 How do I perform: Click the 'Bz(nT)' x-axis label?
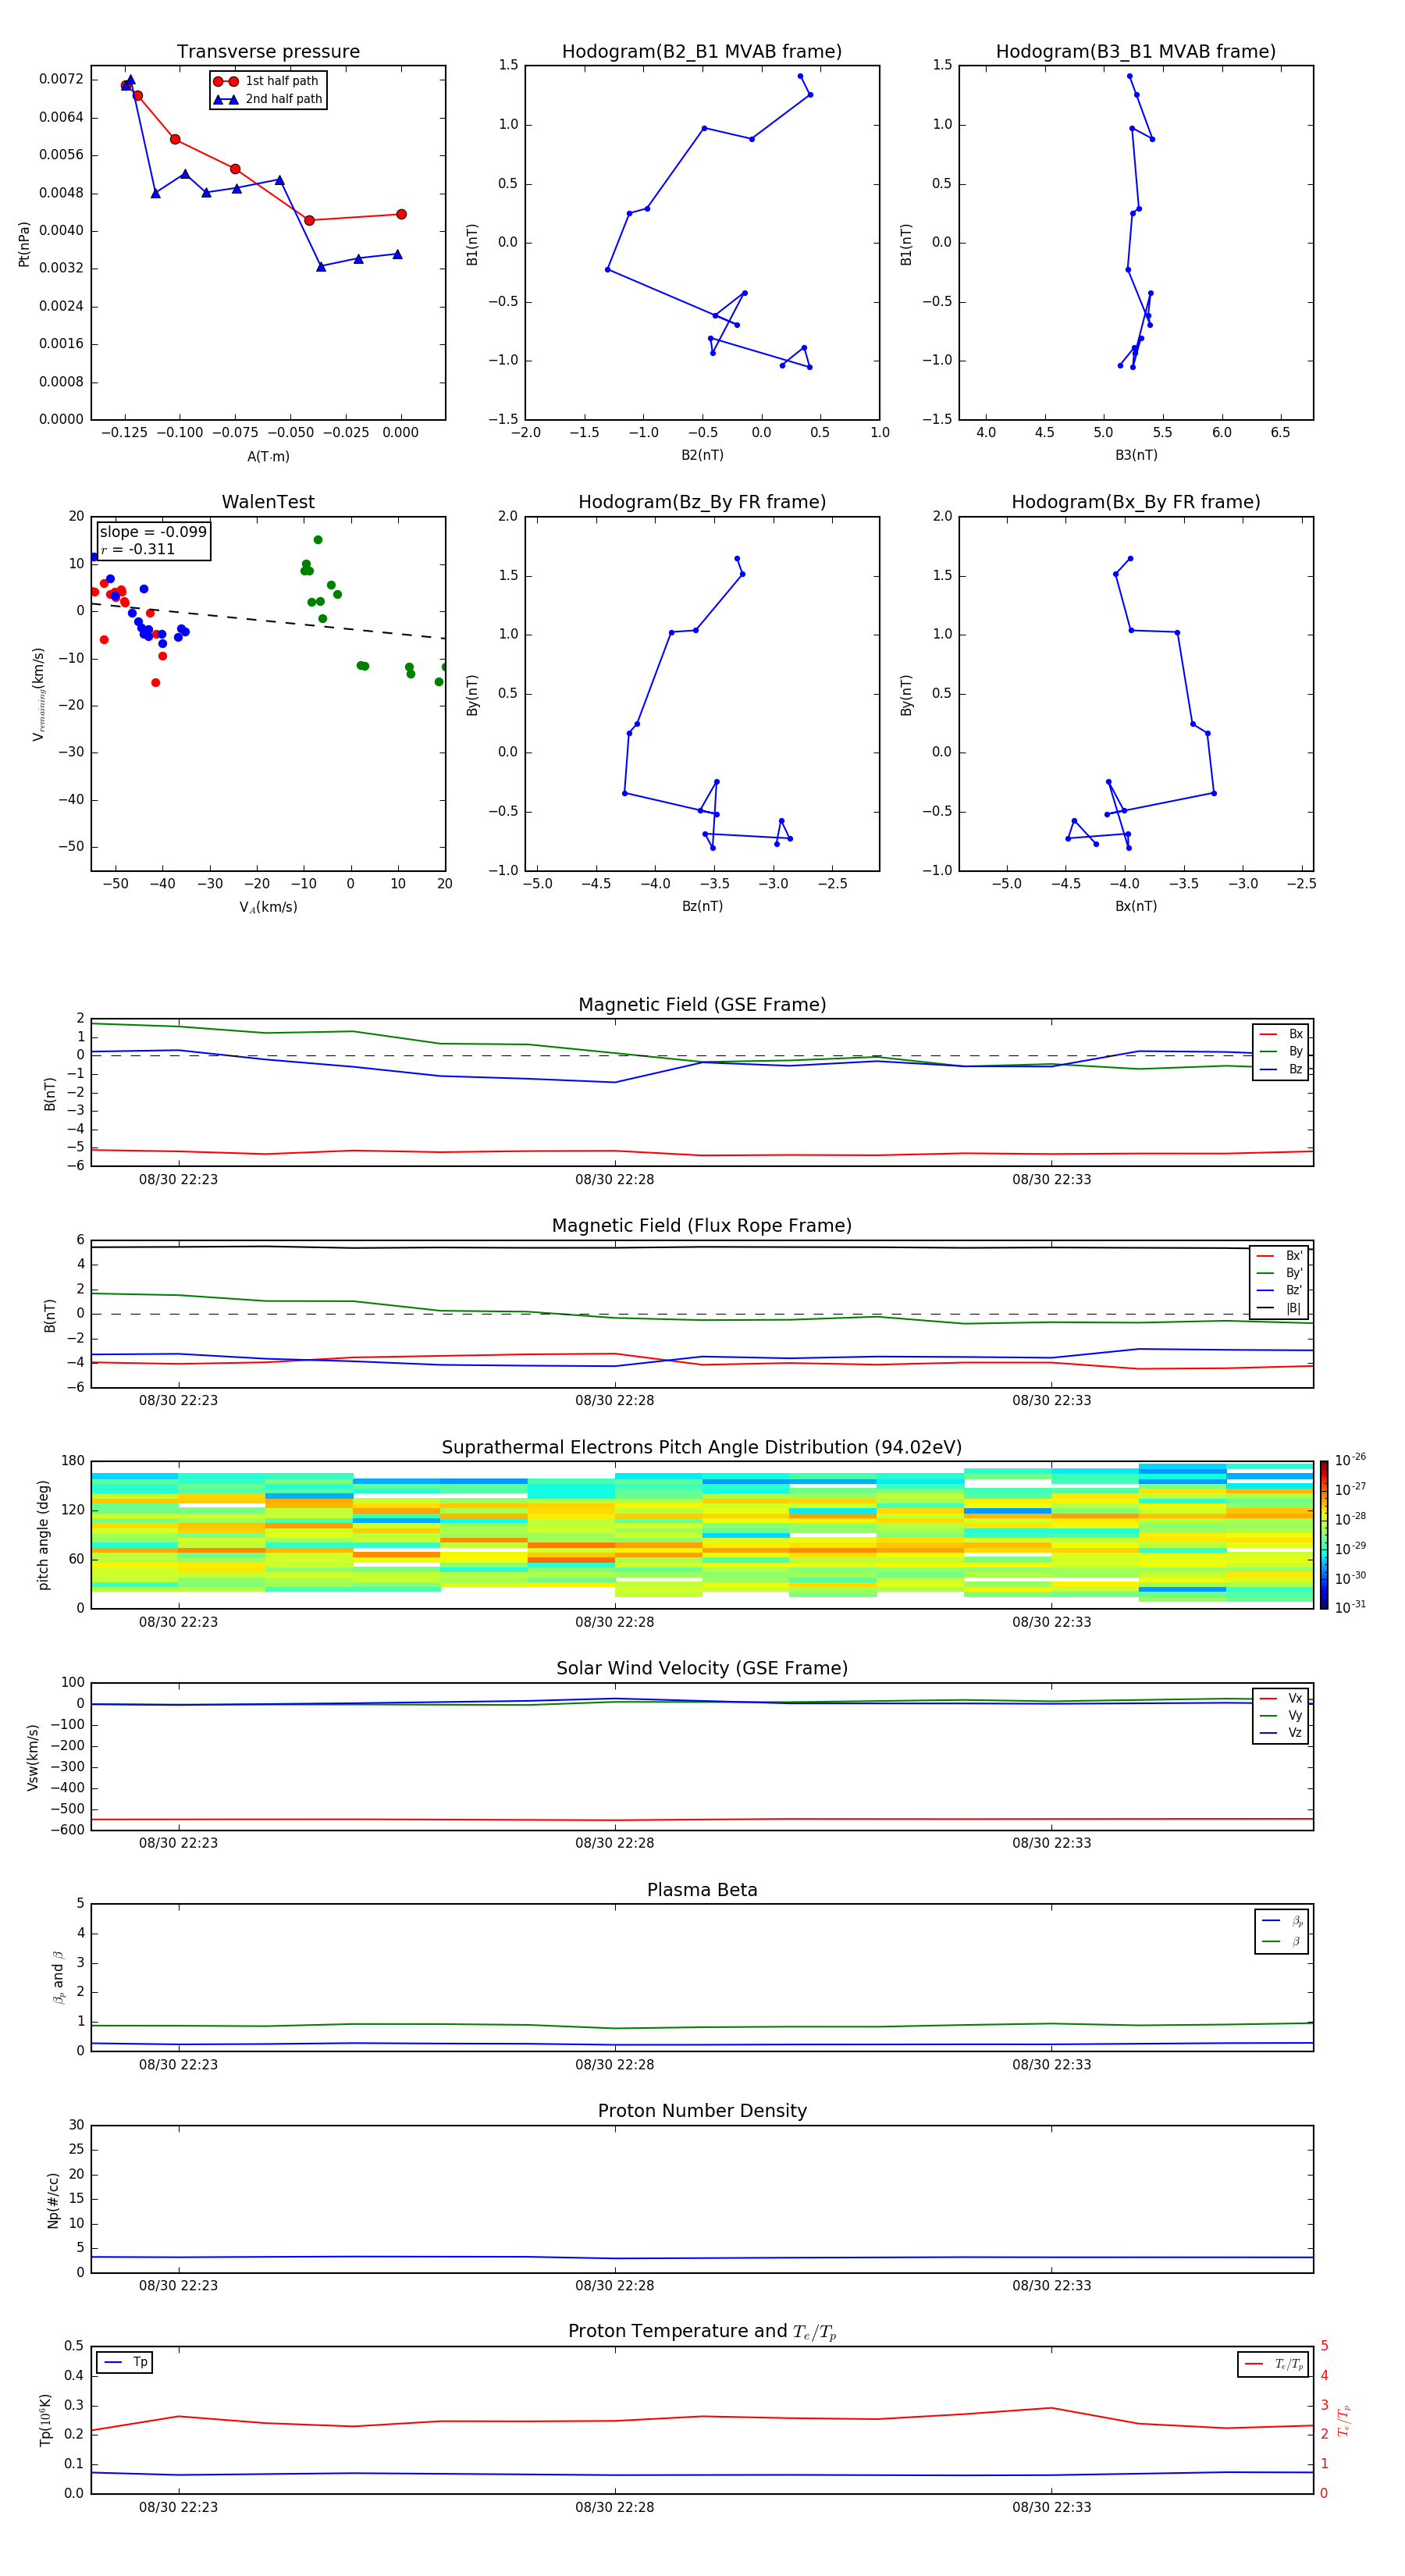702,906
